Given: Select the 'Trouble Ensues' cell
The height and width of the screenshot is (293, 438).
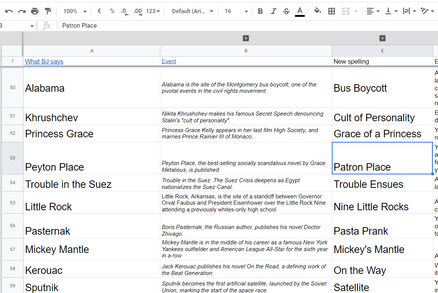Looking at the screenshot, I should coord(382,183).
